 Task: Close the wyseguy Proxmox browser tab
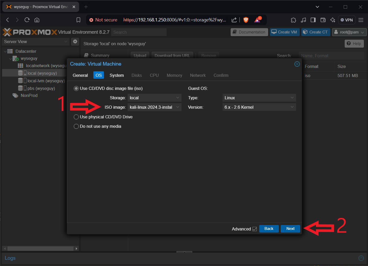[74, 7]
